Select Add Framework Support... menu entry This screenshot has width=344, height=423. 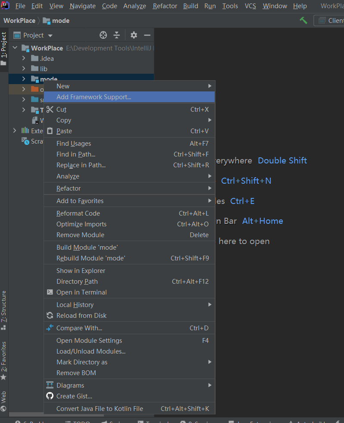click(129, 97)
